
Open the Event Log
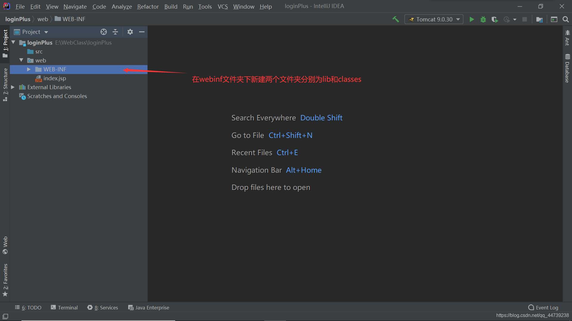tap(543, 308)
